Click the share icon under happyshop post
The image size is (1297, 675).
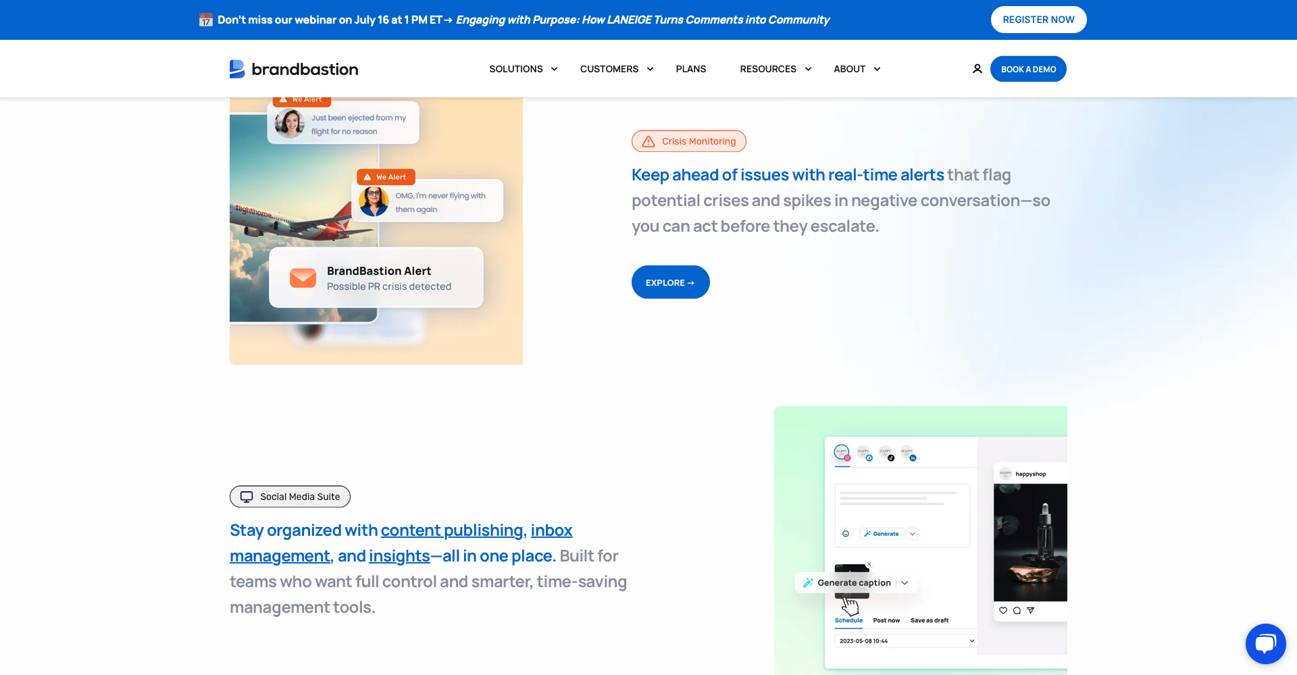(x=1030, y=610)
